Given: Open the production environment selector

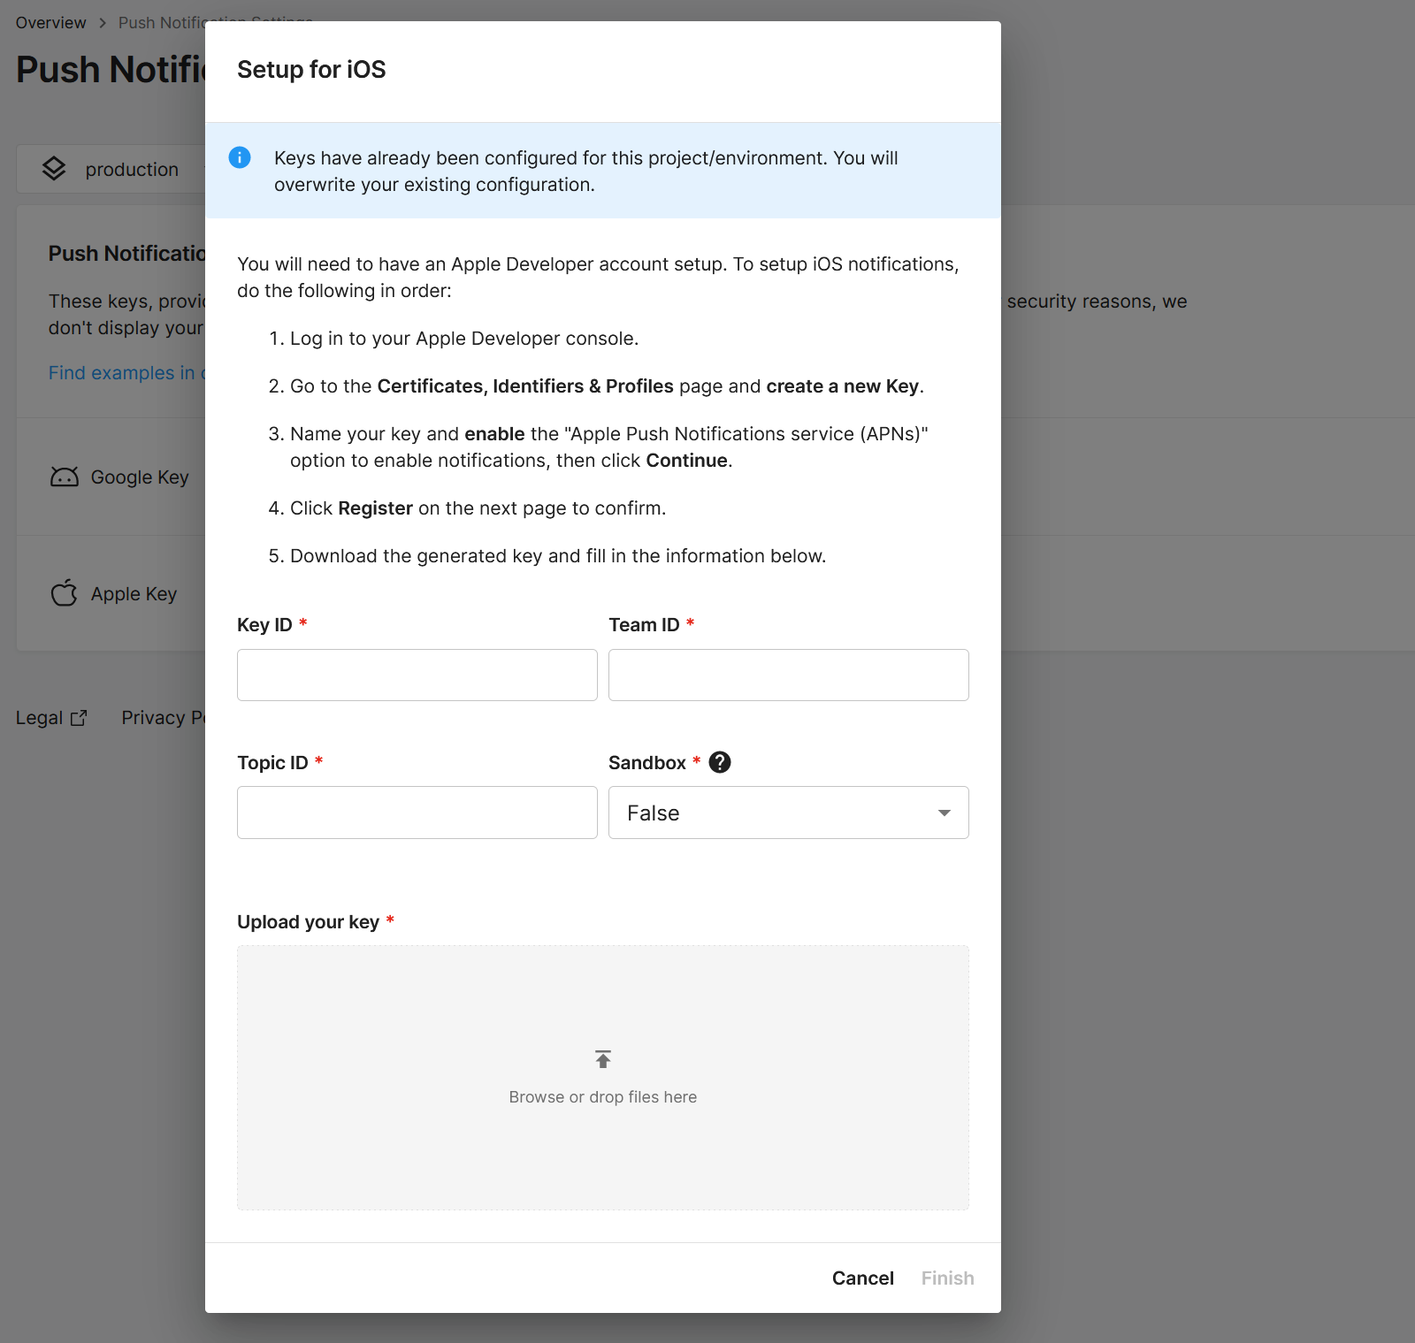Looking at the screenshot, I should coord(131,169).
